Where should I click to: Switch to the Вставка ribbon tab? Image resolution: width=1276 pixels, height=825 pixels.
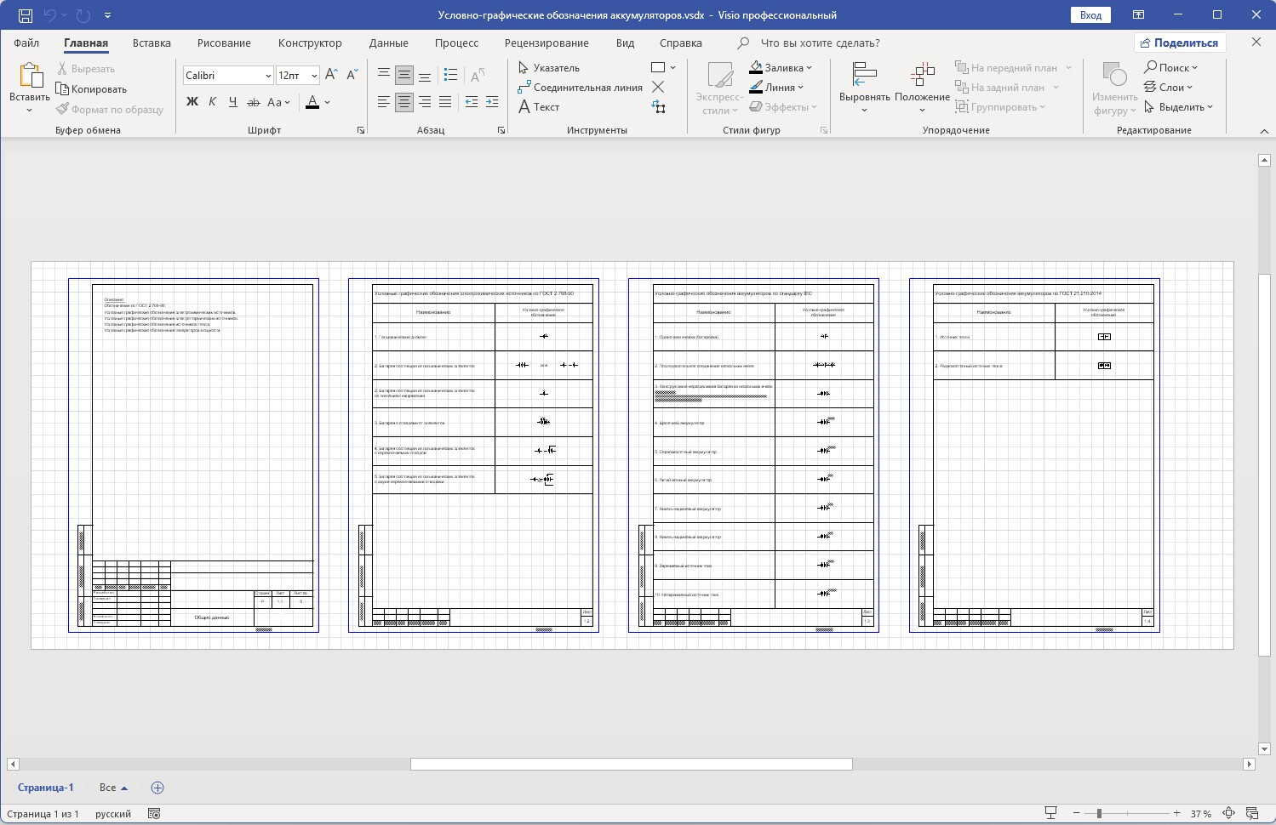152,43
